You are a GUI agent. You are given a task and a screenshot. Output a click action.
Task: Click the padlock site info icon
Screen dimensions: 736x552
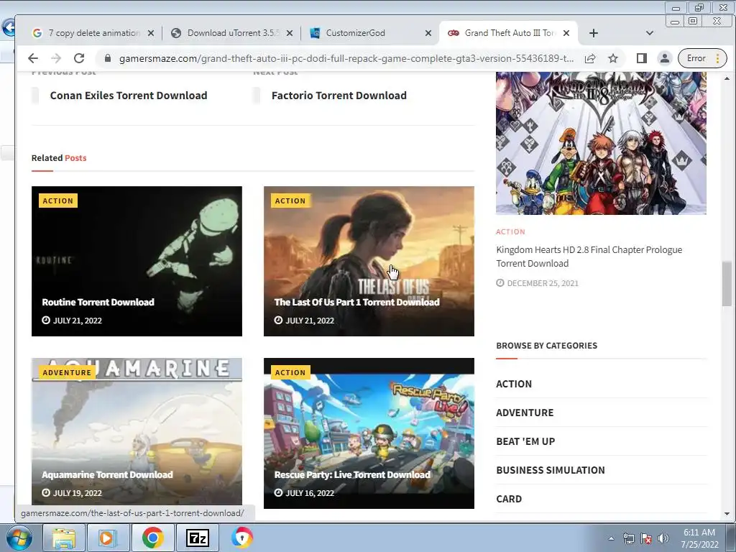pyautogui.click(x=108, y=58)
